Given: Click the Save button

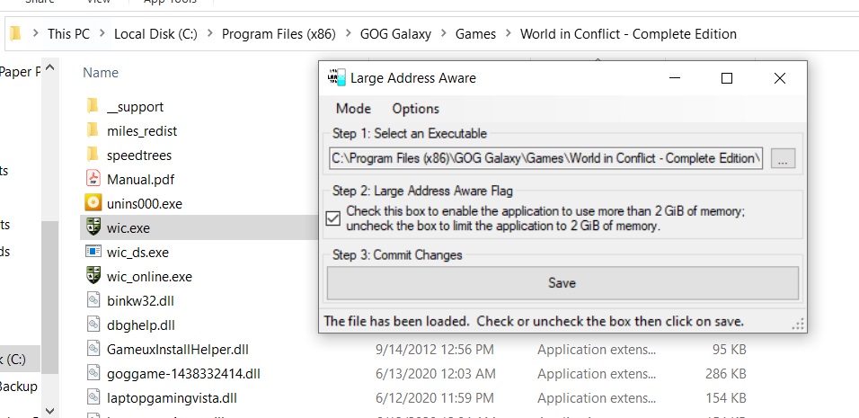Looking at the screenshot, I should tap(562, 282).
